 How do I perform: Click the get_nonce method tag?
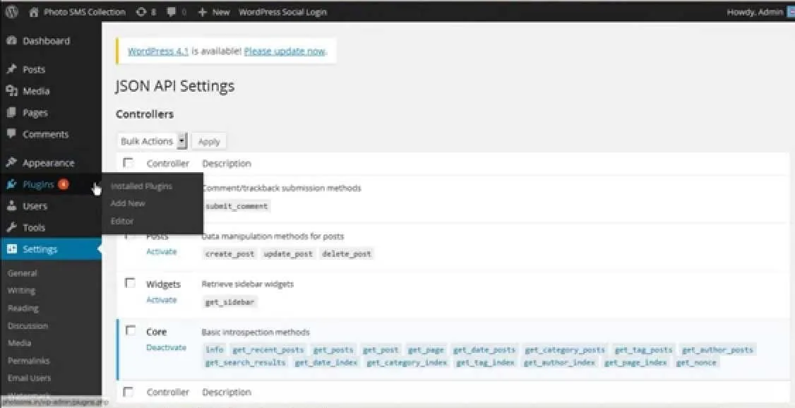697,362
